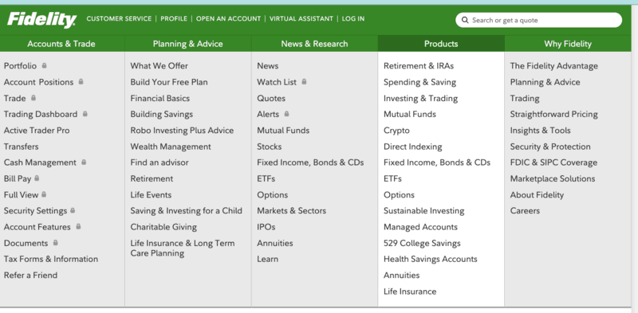
Task: Click Open an Account
Action: pos(228,18)
